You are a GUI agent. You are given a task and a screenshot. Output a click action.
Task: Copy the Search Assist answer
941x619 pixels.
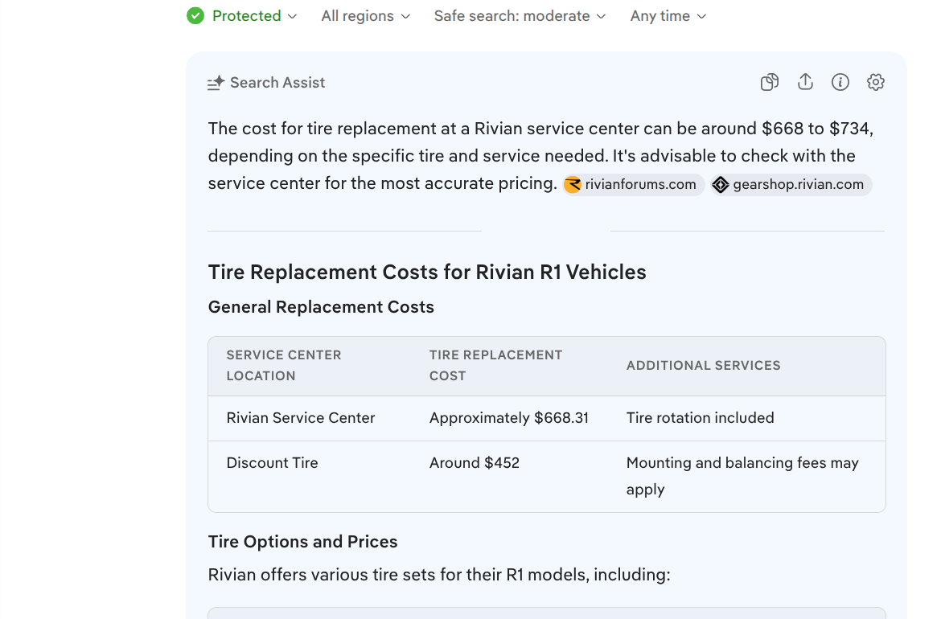tap(770, 82)
